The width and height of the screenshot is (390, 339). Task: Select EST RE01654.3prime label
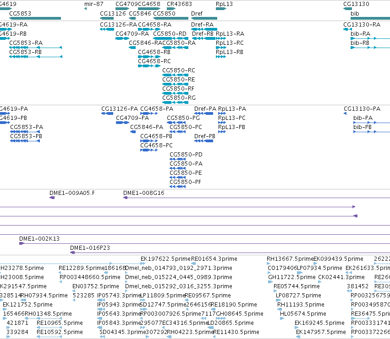click(x=214, y=259)
